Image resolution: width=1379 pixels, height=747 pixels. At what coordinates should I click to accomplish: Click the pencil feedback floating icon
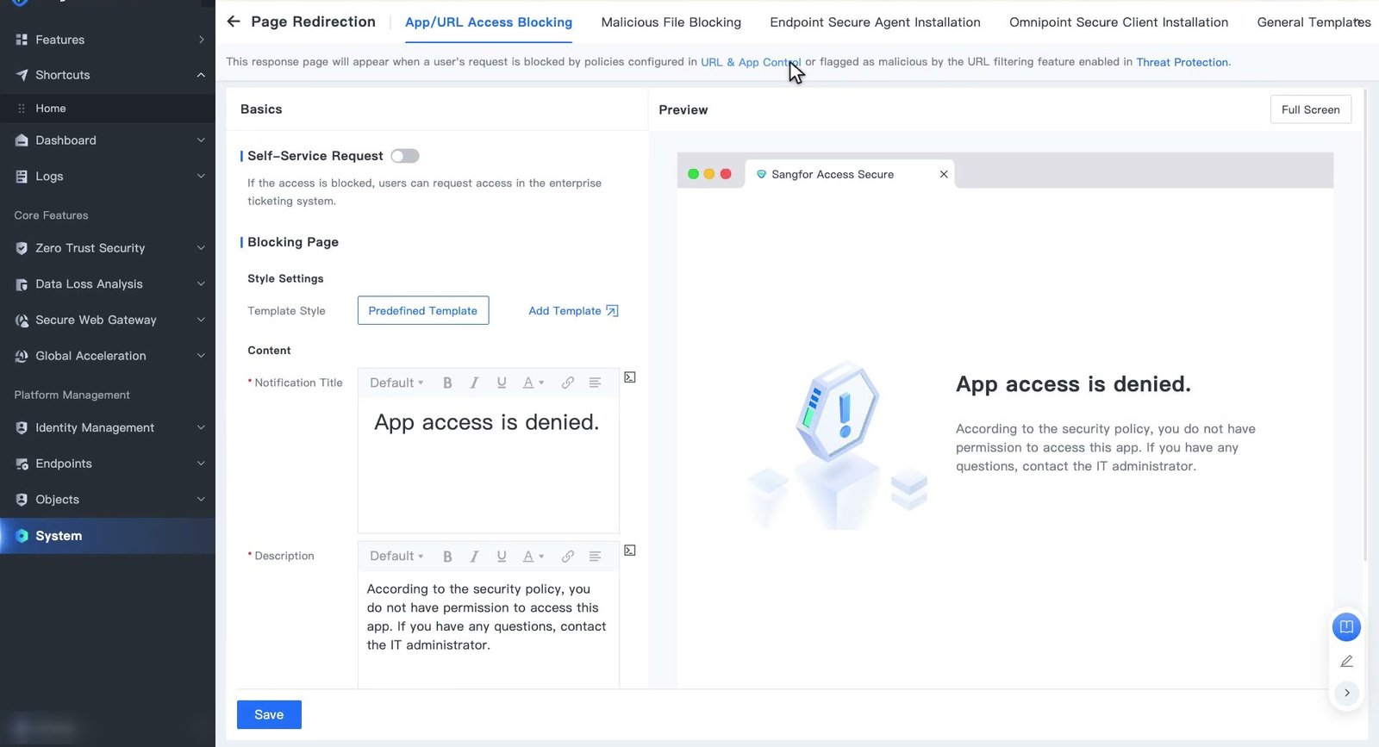1346,661
